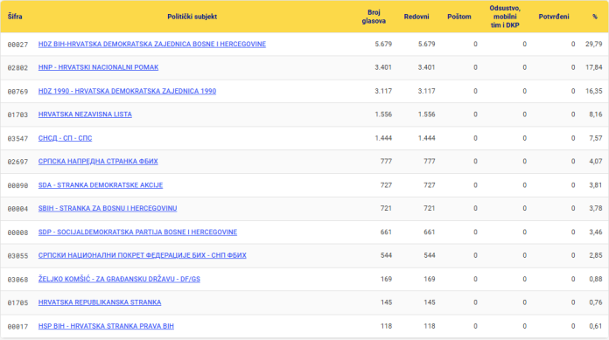609x340 pixels.
Task: Select code 00090 in the Šifra column
Action: [17, 185]
